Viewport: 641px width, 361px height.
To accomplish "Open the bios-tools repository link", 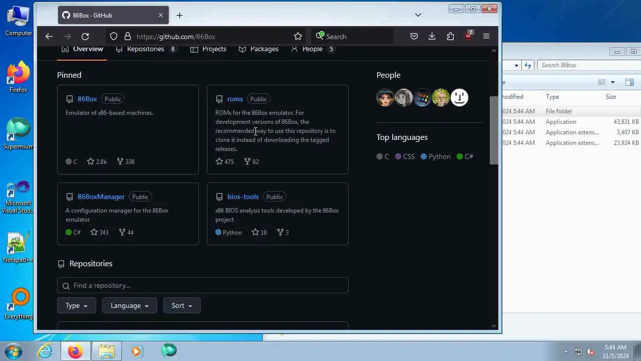I will point(243,197).
